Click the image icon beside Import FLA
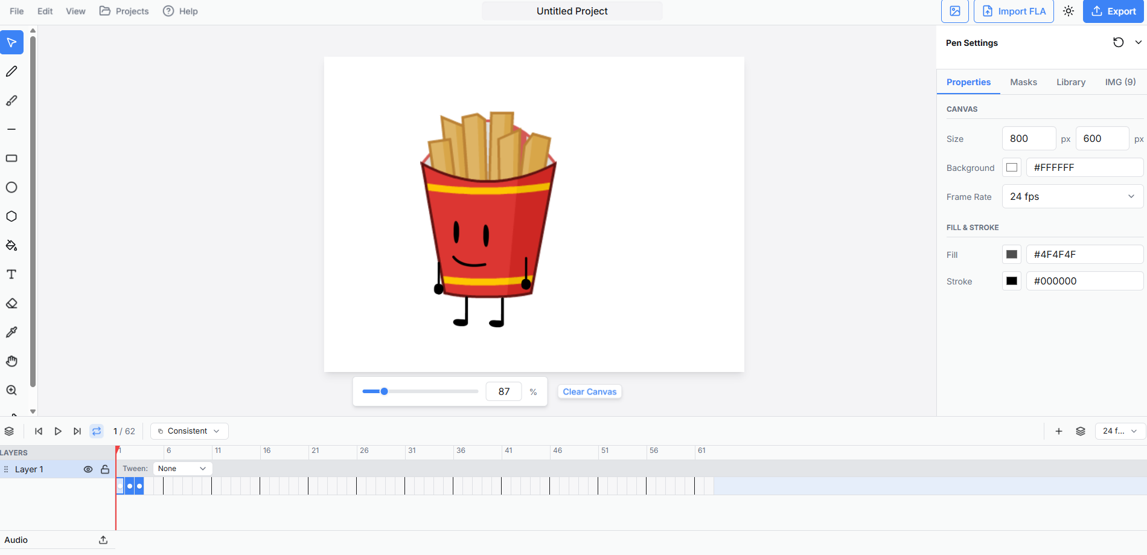1147x555 pixels. point(955,11)
